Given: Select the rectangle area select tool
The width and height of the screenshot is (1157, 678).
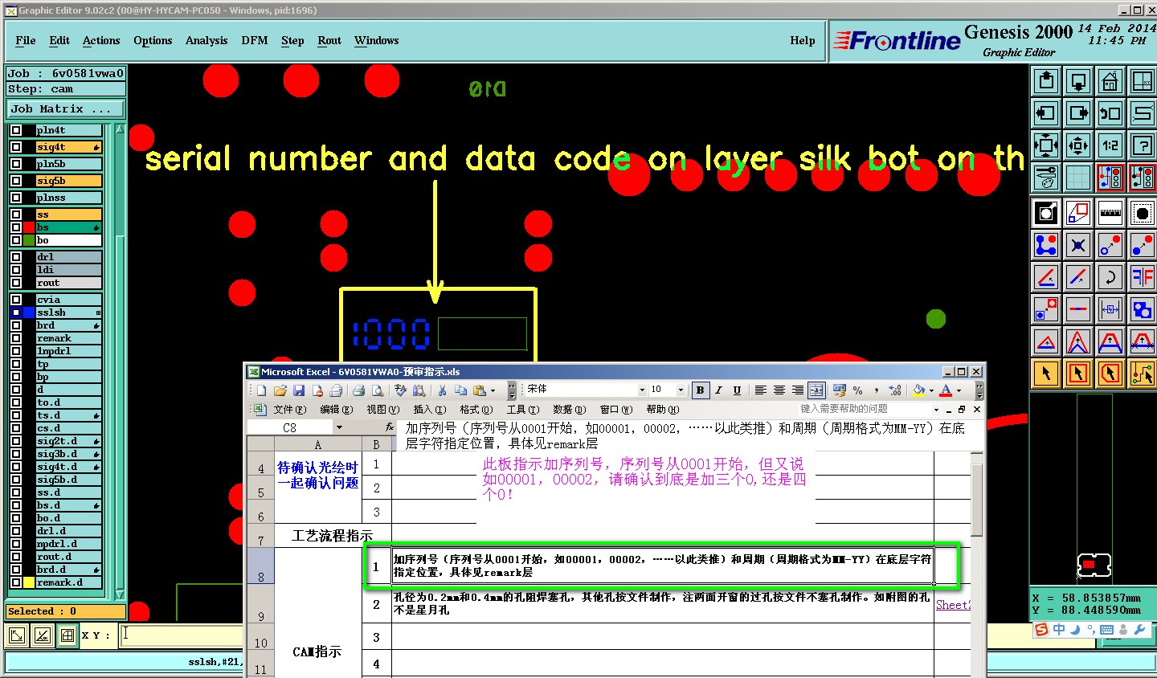Looking at the screenshot, I should click(1078, 374).
